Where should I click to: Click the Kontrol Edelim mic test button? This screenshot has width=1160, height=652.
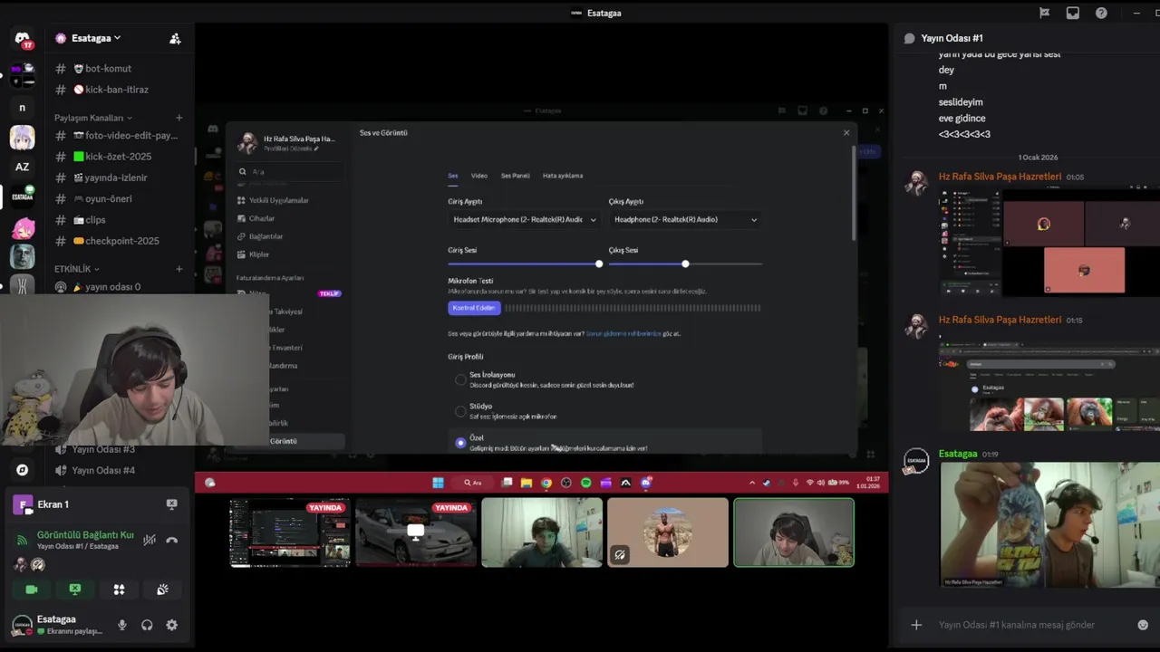tap(474, 308)
